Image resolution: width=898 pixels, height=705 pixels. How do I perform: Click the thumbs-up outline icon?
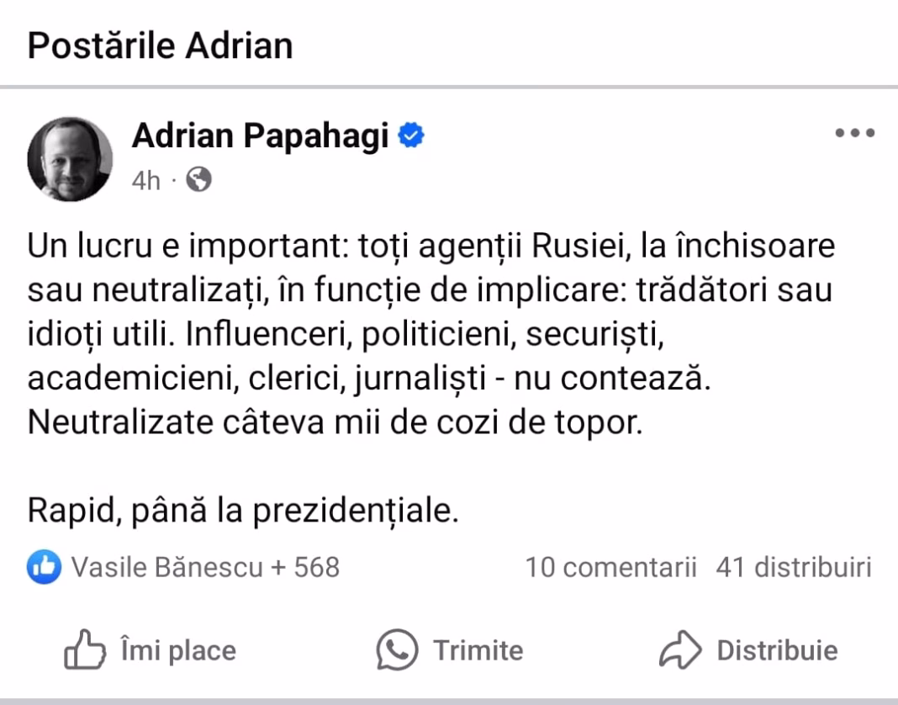pyautogui.click(x=85, y=650)
